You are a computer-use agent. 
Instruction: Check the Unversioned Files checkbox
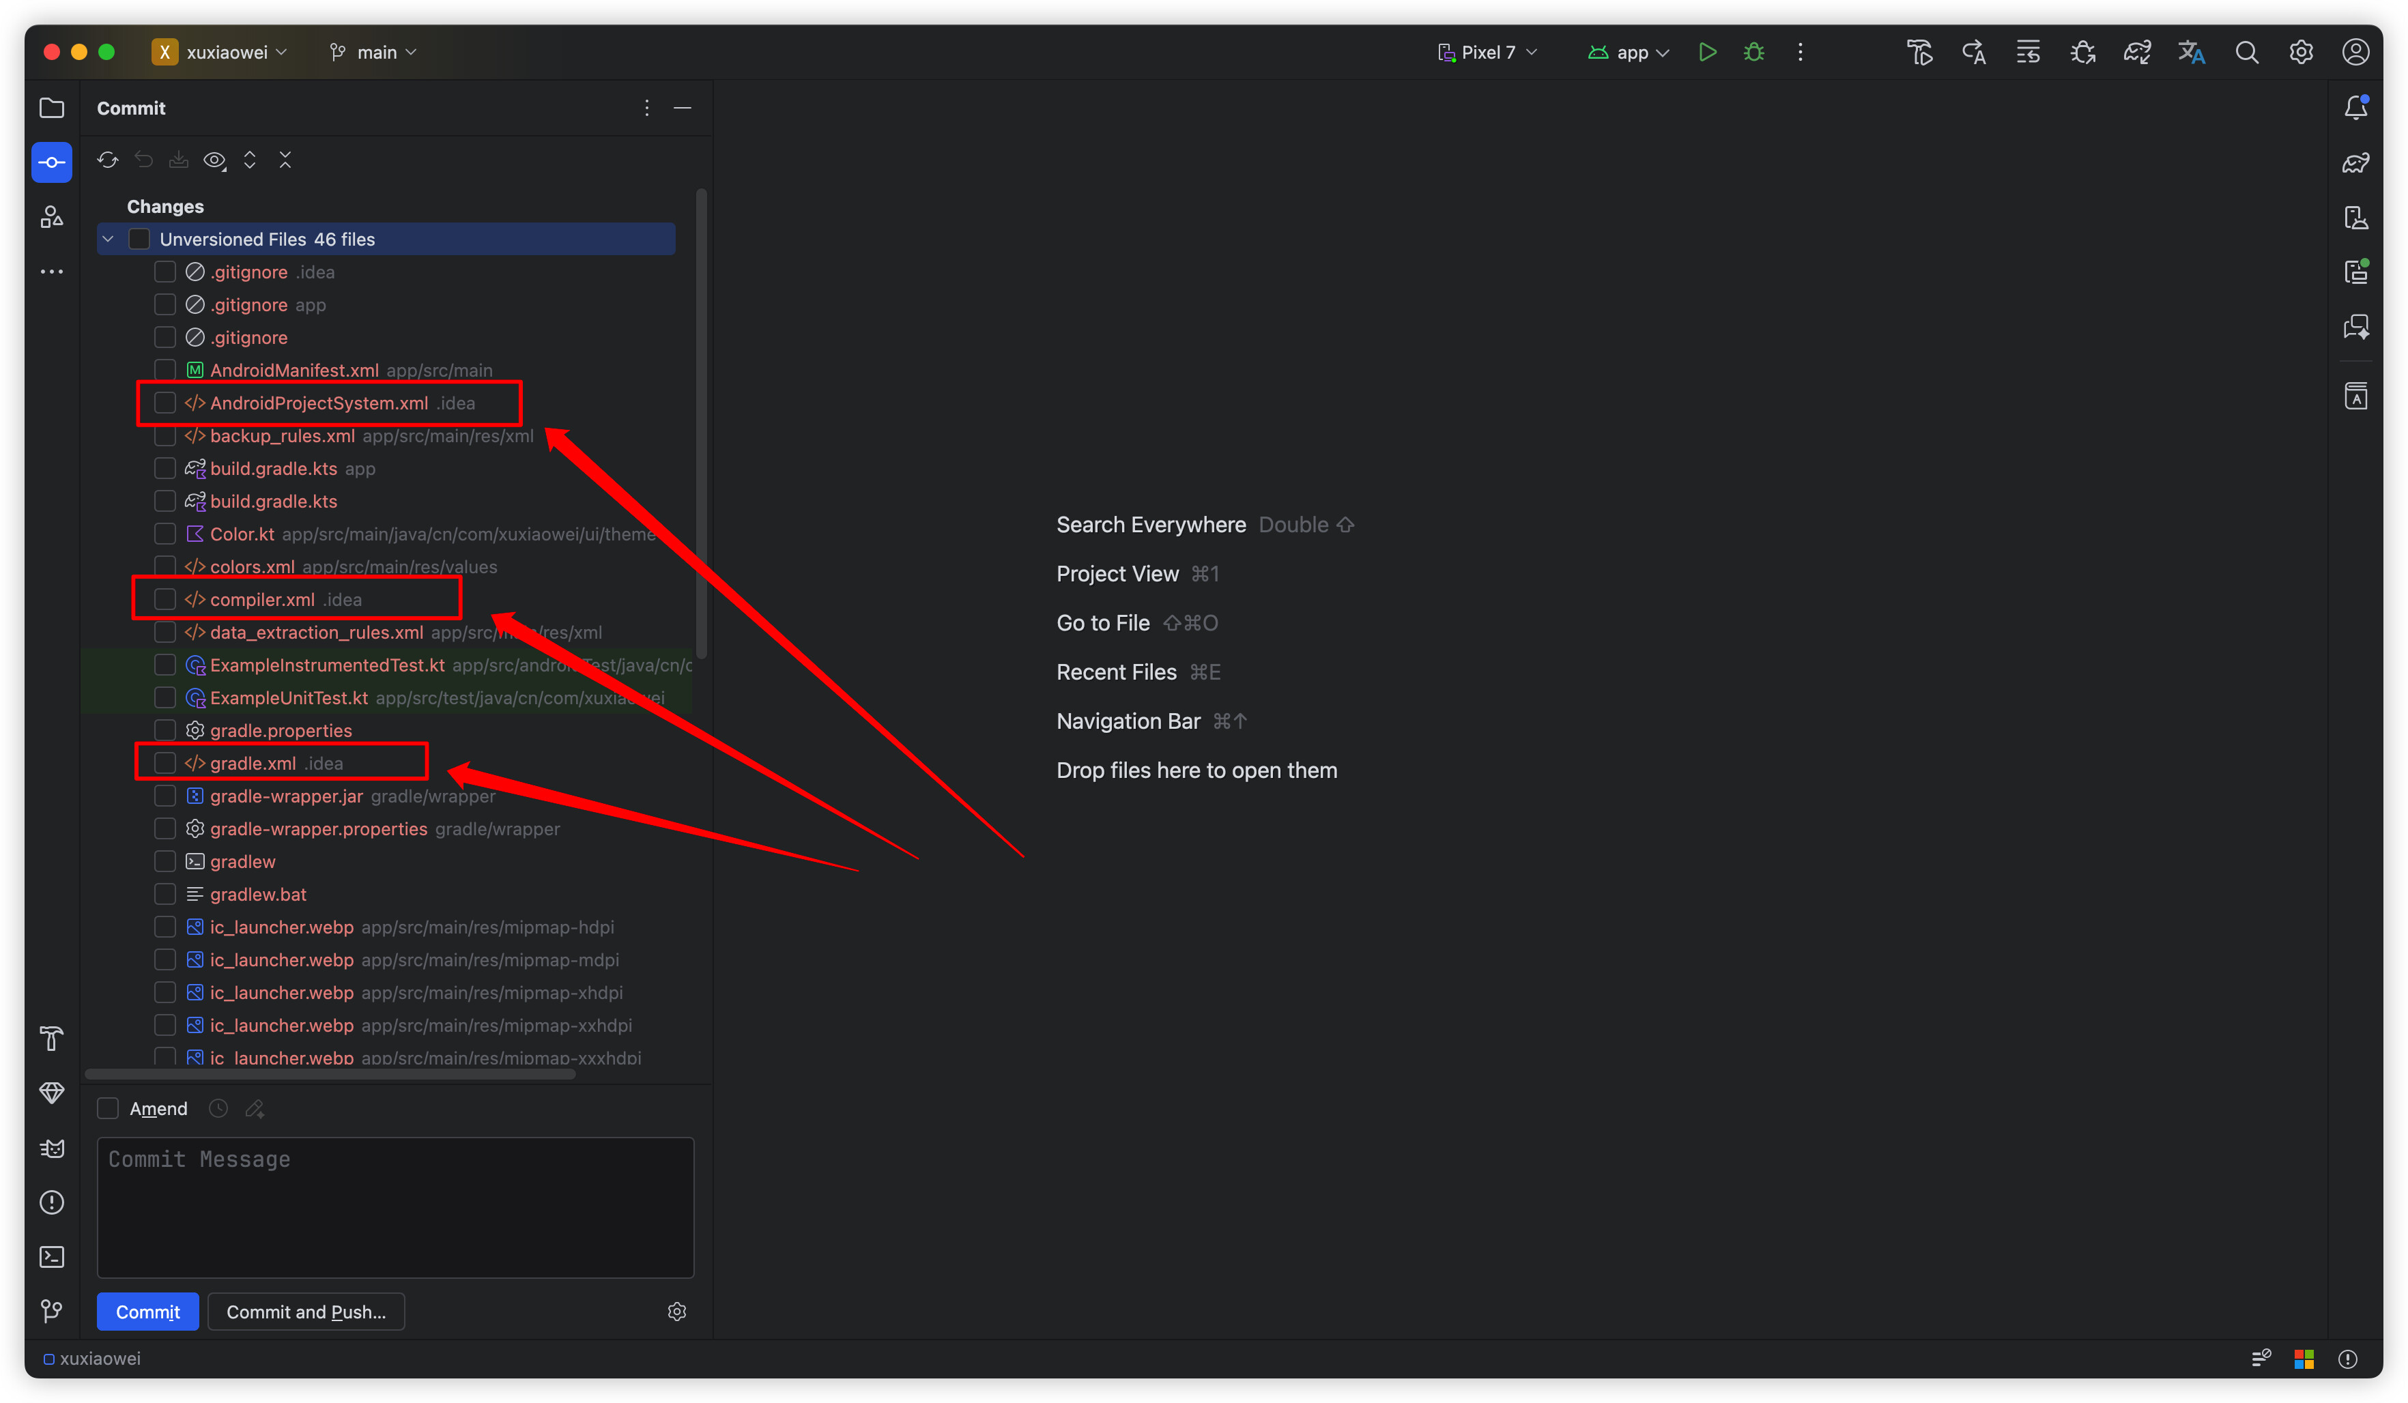pos(139,239)
